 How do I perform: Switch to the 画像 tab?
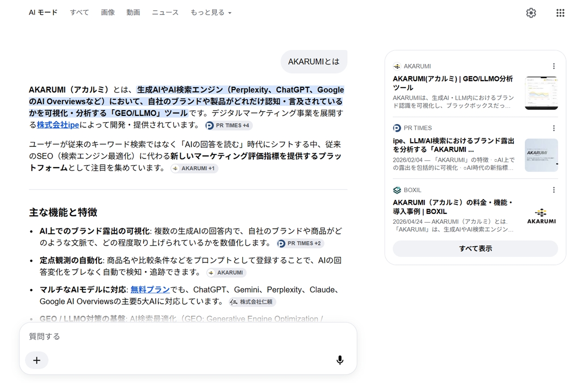108,12
